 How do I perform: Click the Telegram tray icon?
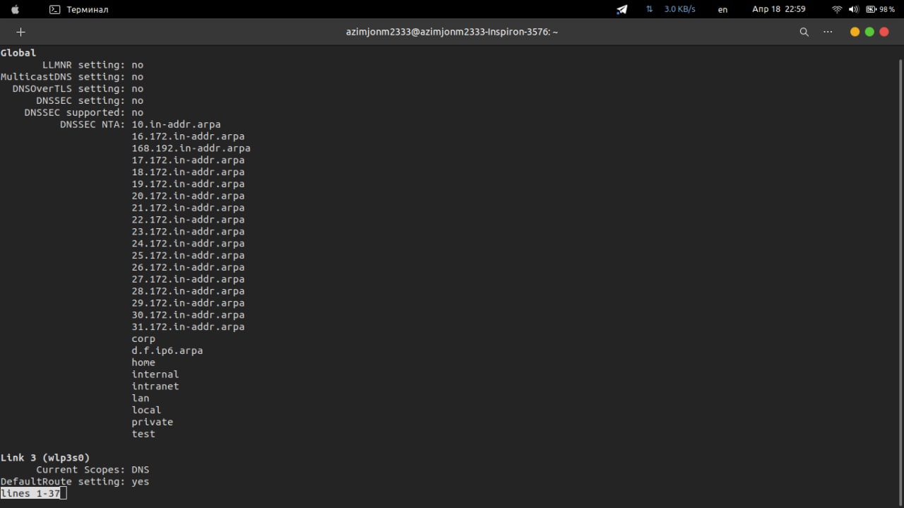621,10
